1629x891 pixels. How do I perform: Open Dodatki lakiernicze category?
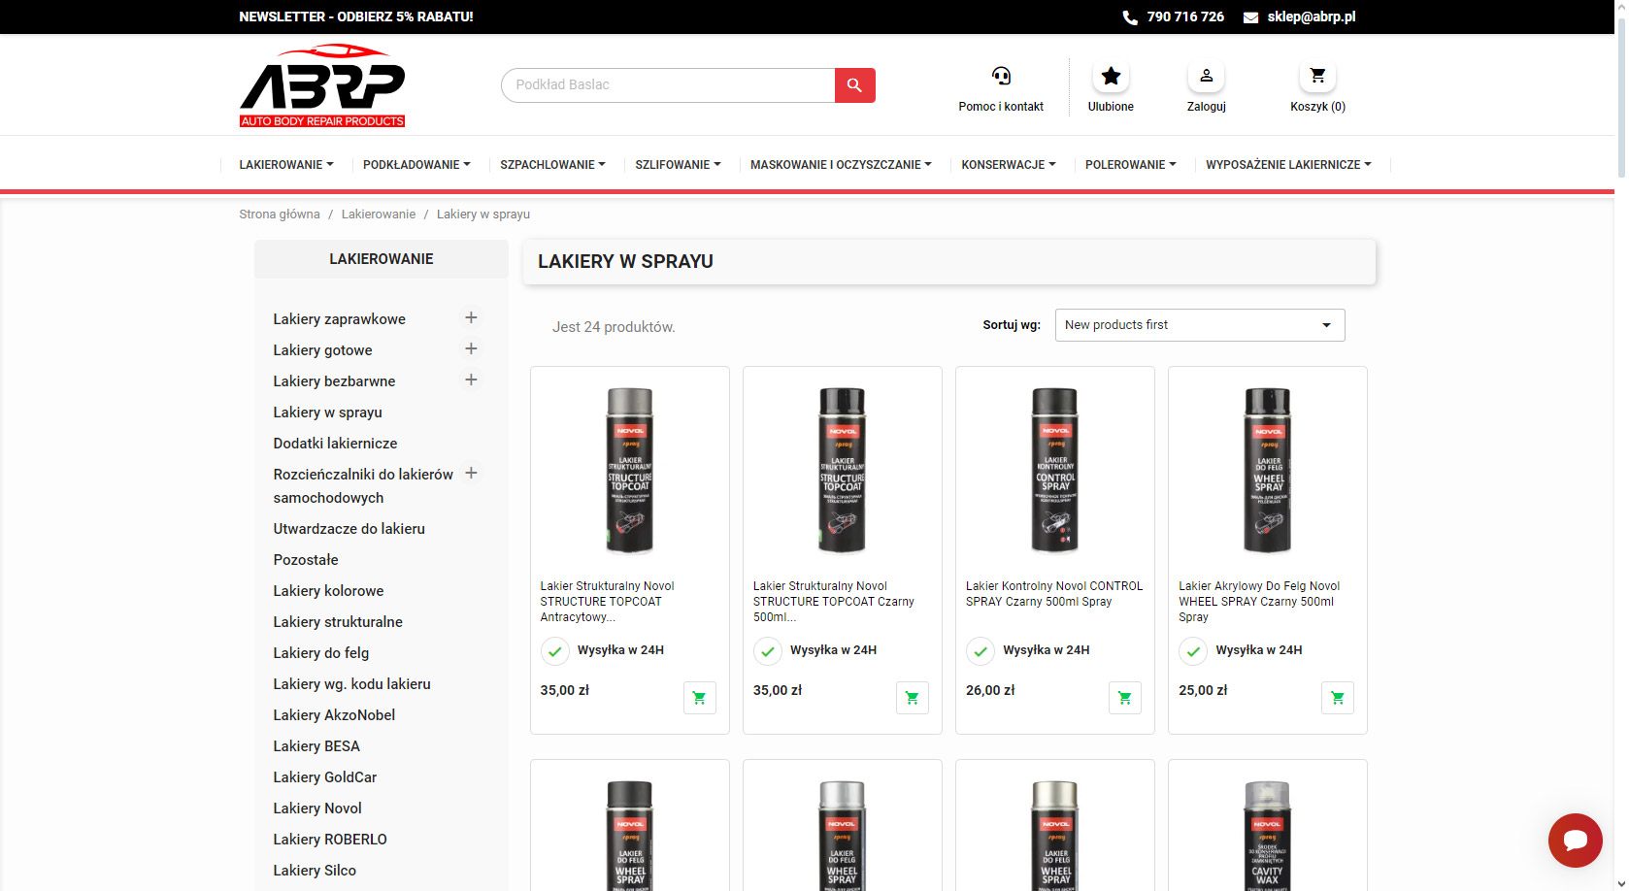point(336,444)
